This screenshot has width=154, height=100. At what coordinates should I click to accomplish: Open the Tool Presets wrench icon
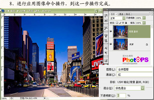106,28
